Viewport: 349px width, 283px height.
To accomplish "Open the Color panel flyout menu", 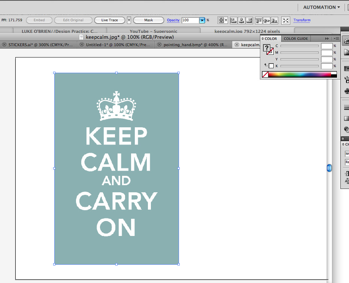I will tap(336, 38).
